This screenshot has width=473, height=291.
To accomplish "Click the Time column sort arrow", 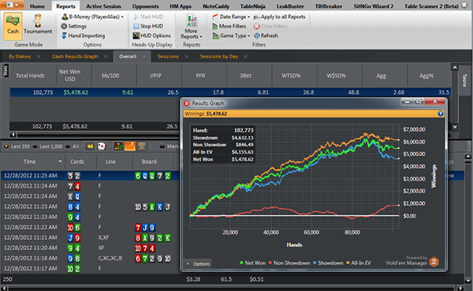I will point(60,162).
